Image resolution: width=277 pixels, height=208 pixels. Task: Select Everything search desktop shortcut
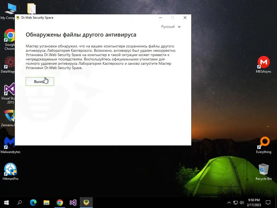[x=263, y=145]
